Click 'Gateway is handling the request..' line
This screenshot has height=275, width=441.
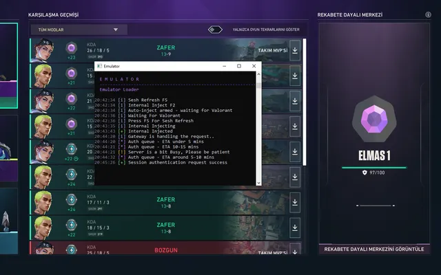[x=154, y=136]
